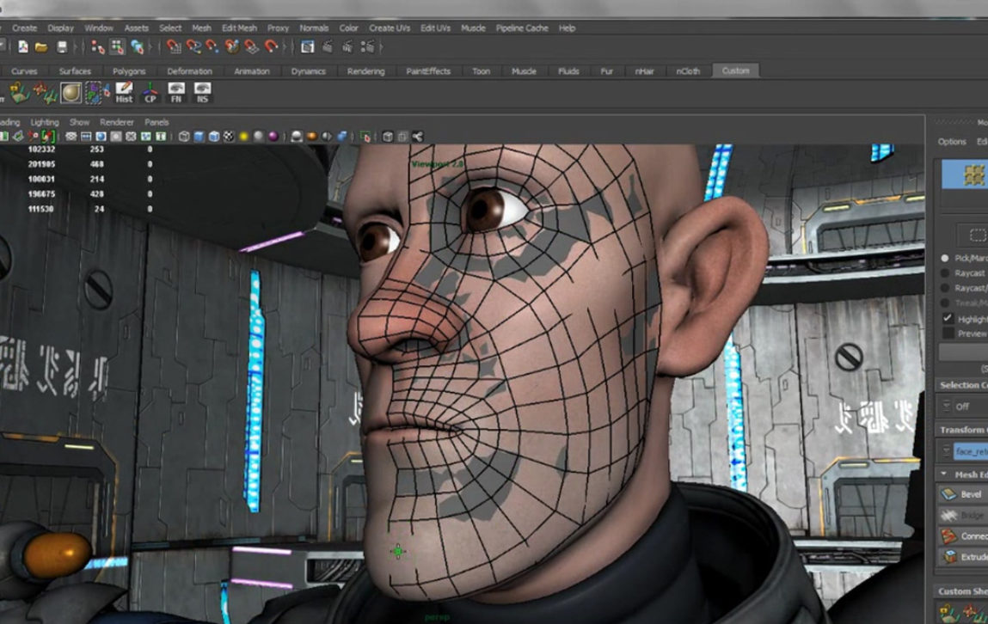Open the Edit Mesh menu

pos(238,28)
